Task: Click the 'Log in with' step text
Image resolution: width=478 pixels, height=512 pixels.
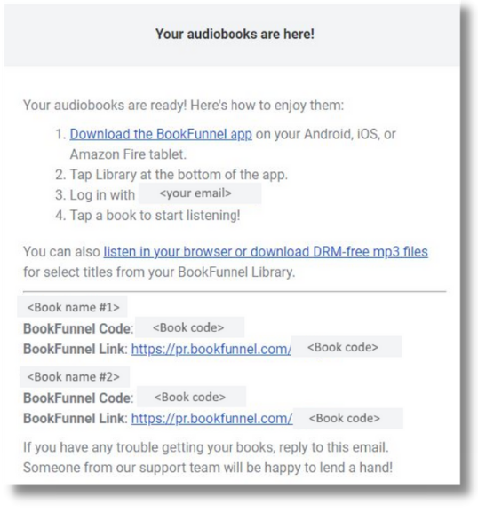Action: [x=95, y=195]
